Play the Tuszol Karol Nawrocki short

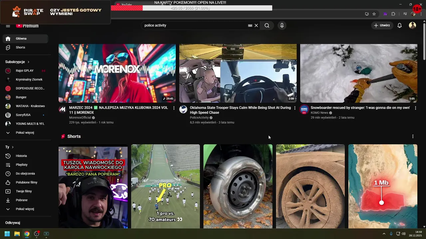[93, 186]
